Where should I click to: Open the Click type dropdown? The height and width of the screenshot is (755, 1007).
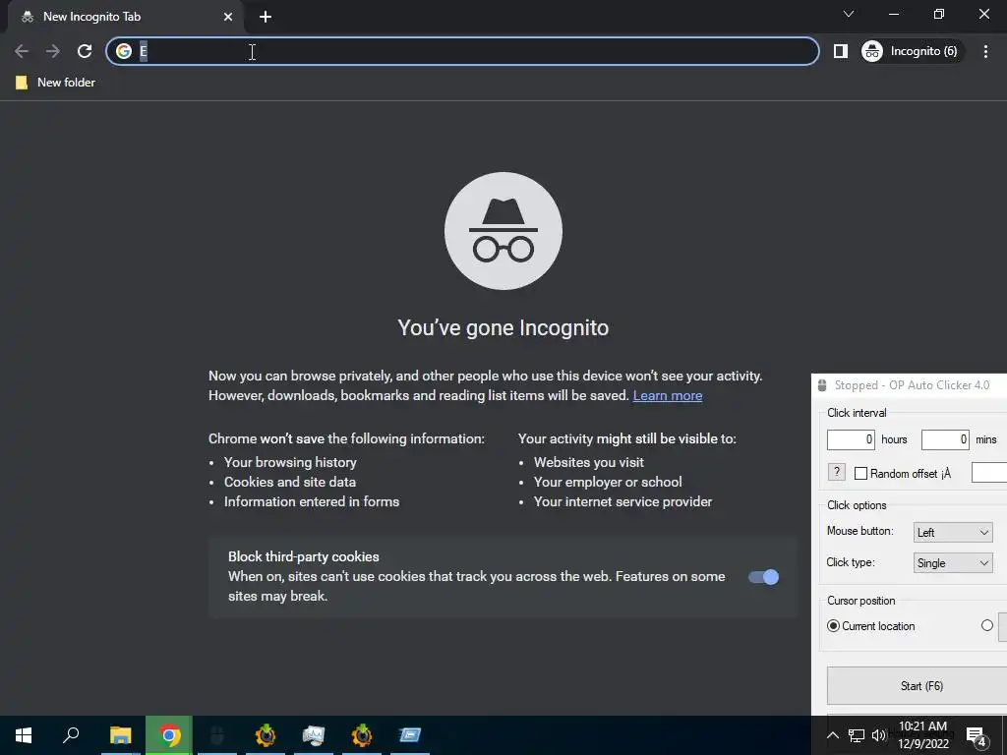coord(953,563)
